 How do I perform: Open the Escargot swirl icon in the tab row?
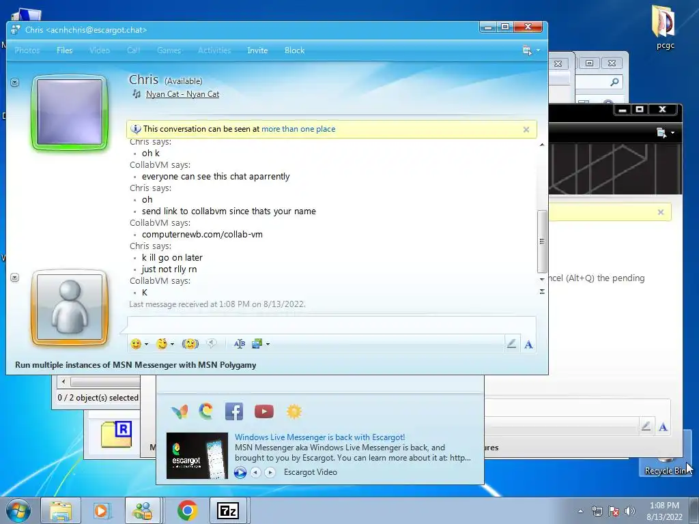205,411
